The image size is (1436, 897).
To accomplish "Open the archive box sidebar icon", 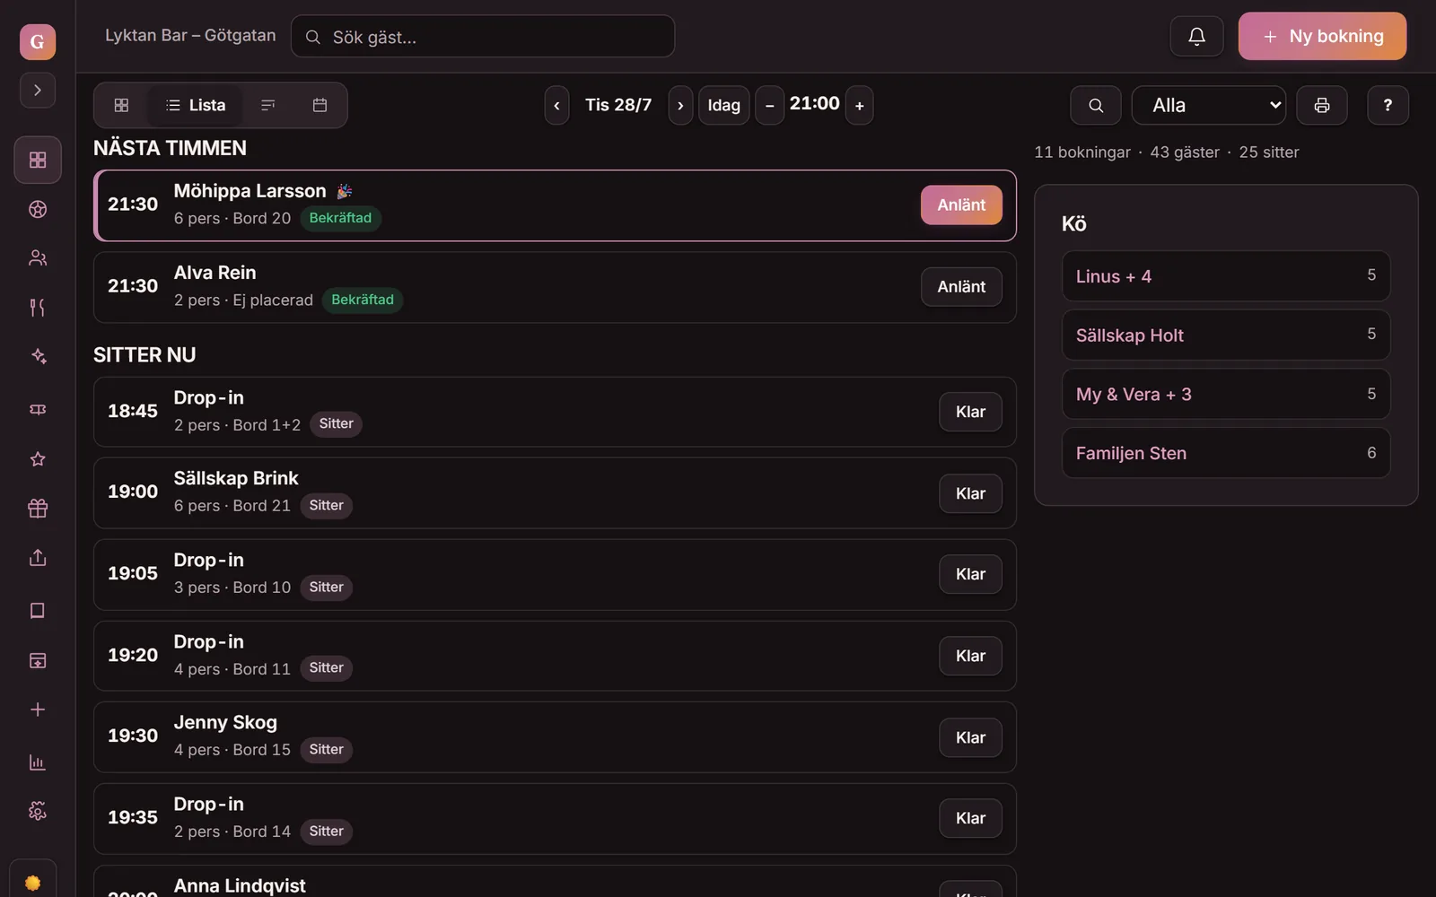I will click(38, 661).
